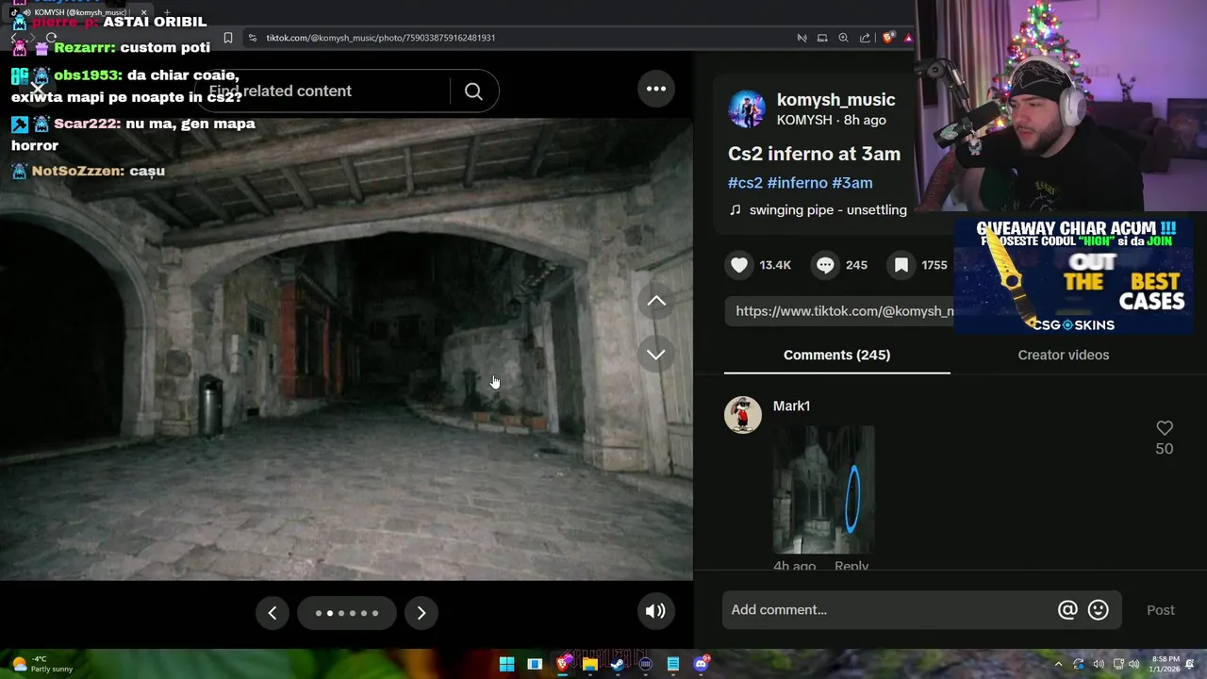Open Discord from the taskbar
This screenshot has width=1207, height=679.
coord(701,664)
